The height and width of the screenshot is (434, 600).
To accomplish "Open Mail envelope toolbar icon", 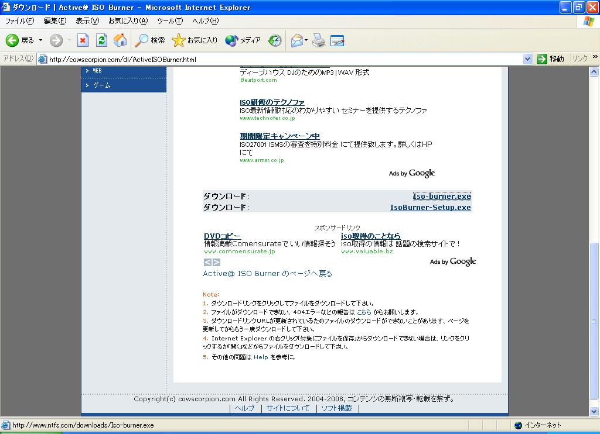I will click(x=297, y=40).
